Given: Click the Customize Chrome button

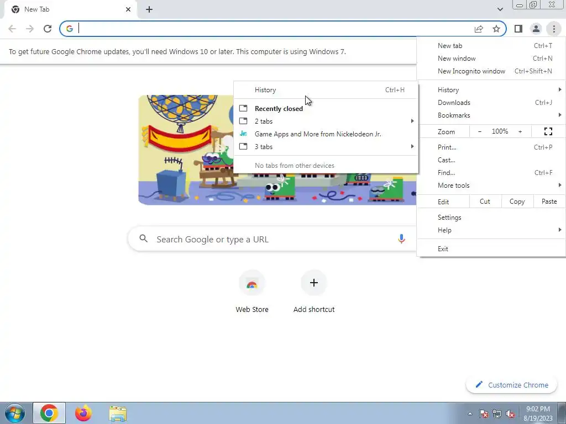Looking at the screenshot, I should tap(512, 385).
